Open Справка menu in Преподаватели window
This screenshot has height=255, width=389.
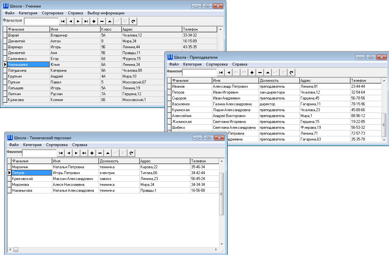tap(240, 64)
